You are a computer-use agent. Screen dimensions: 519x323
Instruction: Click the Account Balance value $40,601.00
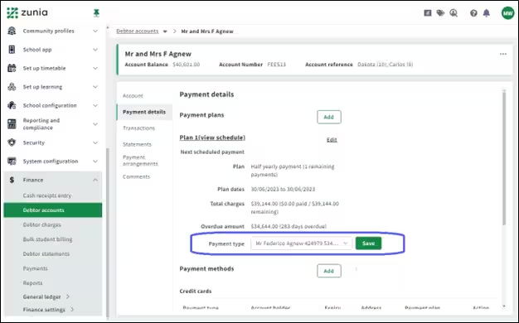[x=186, y=65]
